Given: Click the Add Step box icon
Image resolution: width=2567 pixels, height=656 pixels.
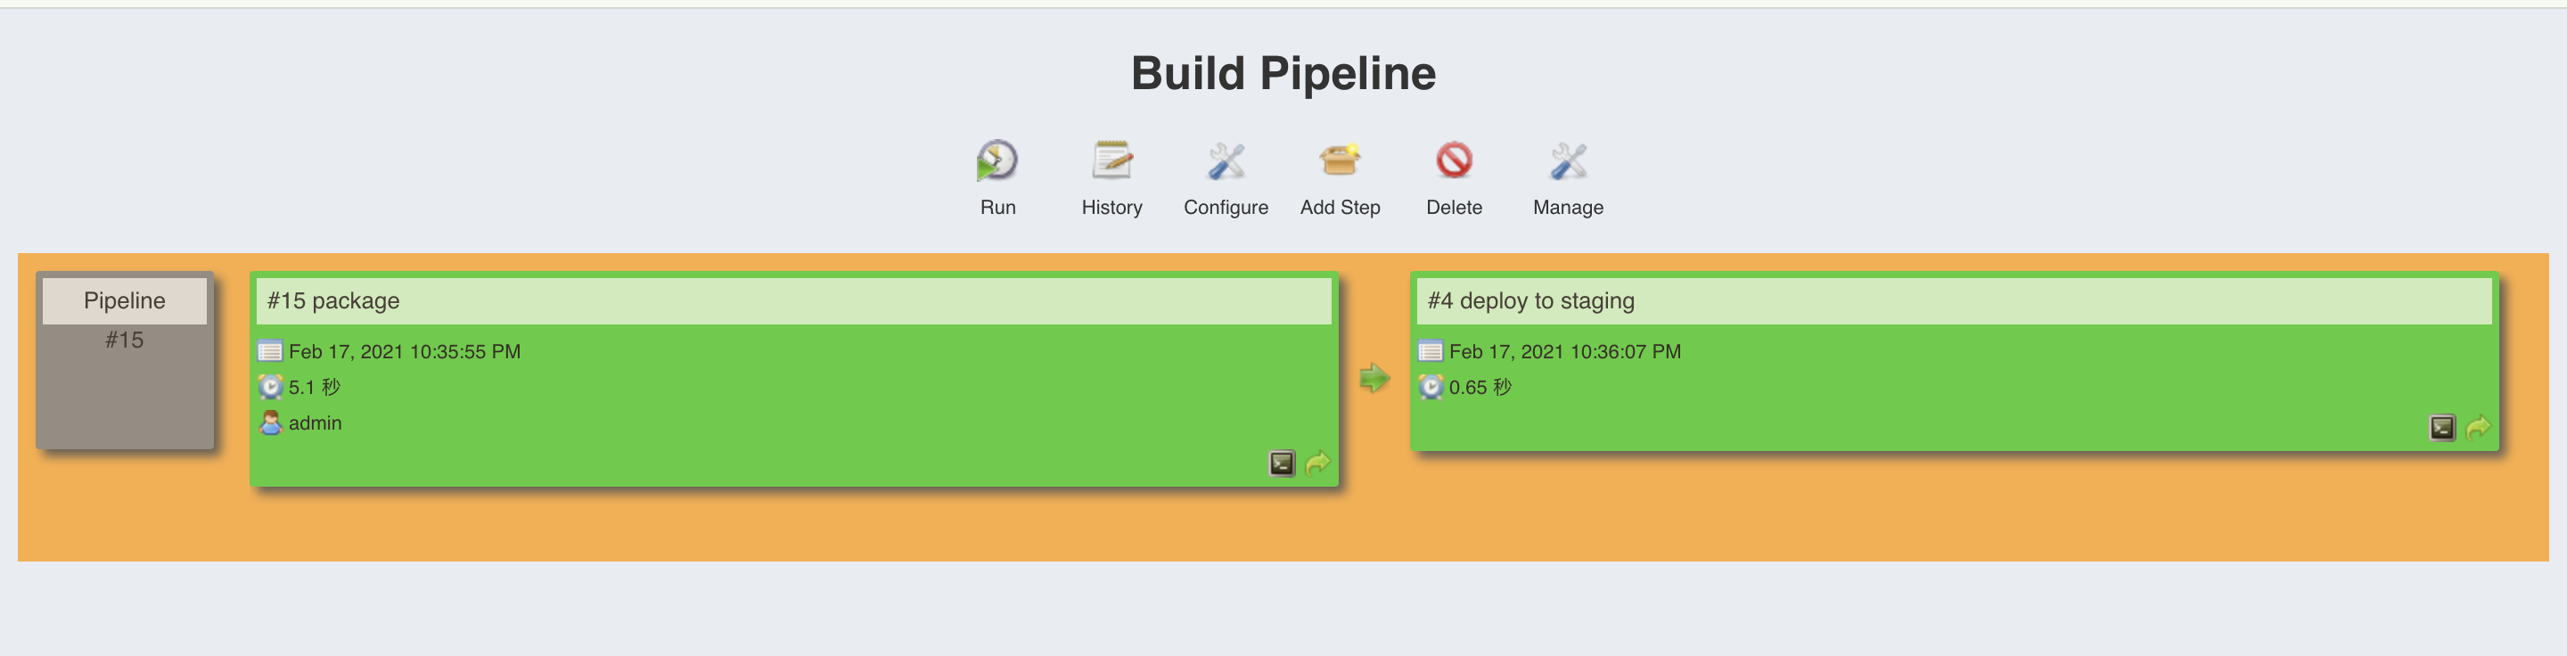Looking at the screenshot, I should (1340, 160).
